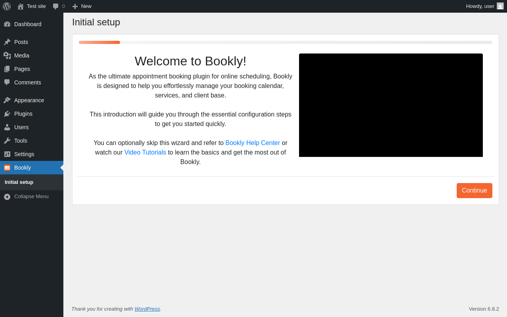The height and width of the screenshot is (317, 507).
Task: Click the Dashboard gauge icon
Action: (7, 24)
